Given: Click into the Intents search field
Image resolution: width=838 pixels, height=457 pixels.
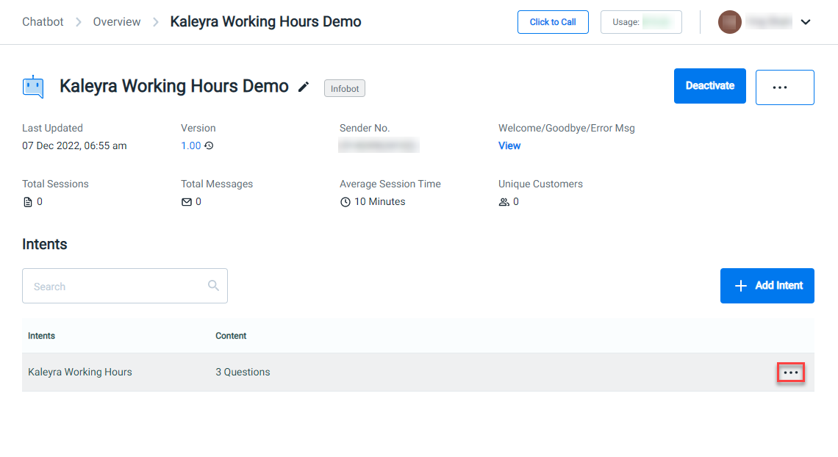Looking at the screenshot, I should tap(124, 286).
